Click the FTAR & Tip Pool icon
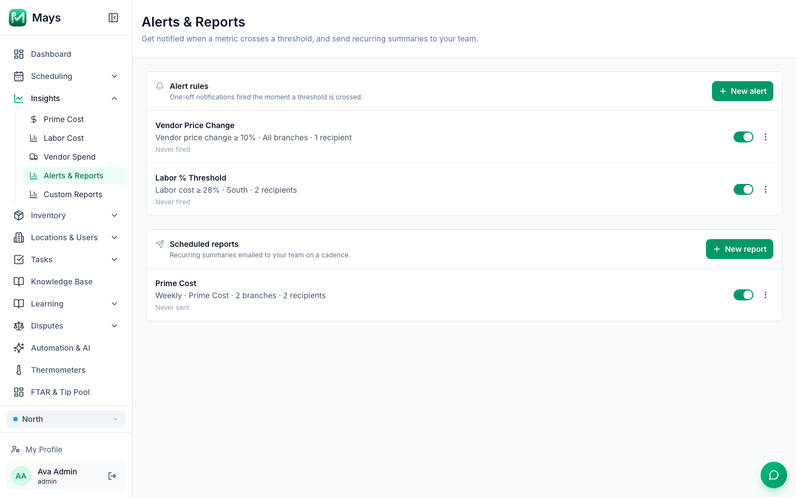 coord(19,392)
